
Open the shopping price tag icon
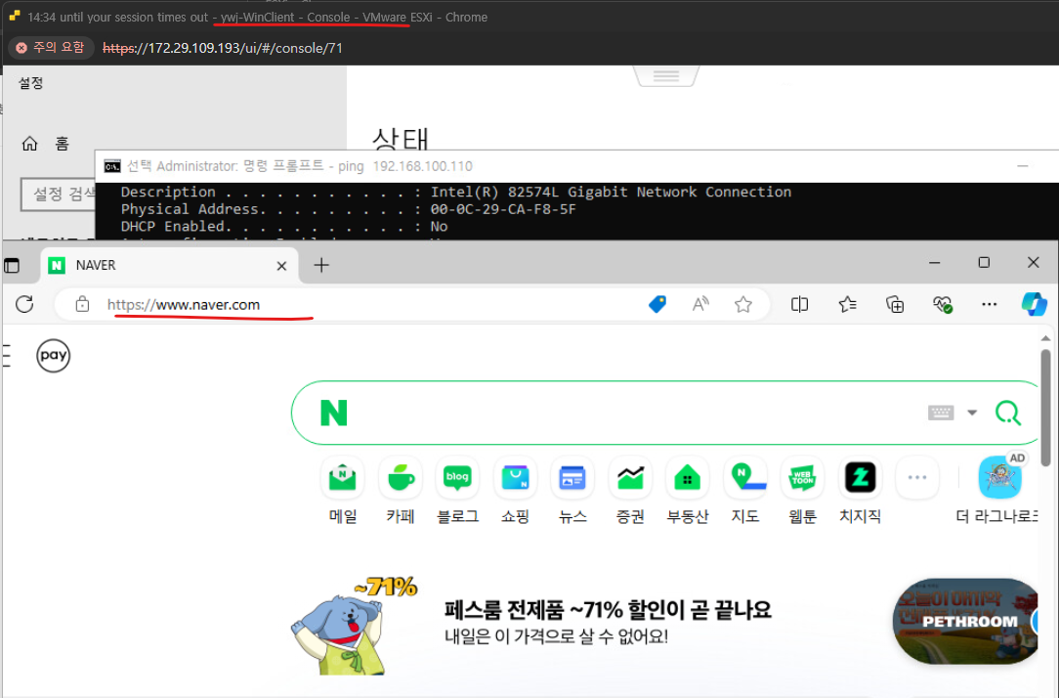657,305
